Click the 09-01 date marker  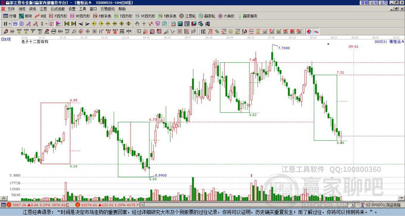click(x=353, y=47)
